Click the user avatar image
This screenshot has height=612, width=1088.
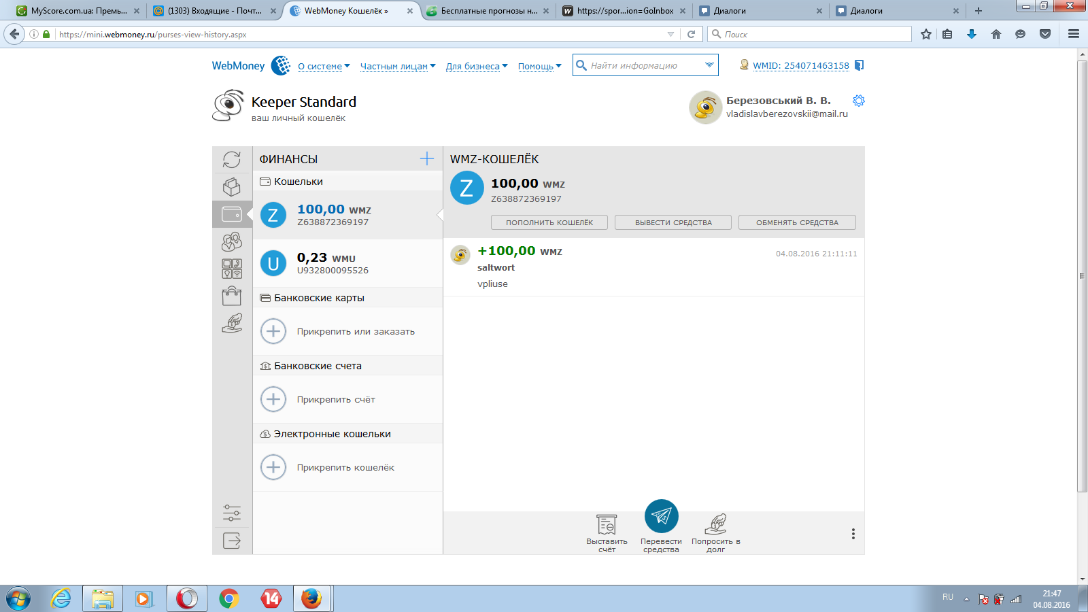[x=705, y=107]
